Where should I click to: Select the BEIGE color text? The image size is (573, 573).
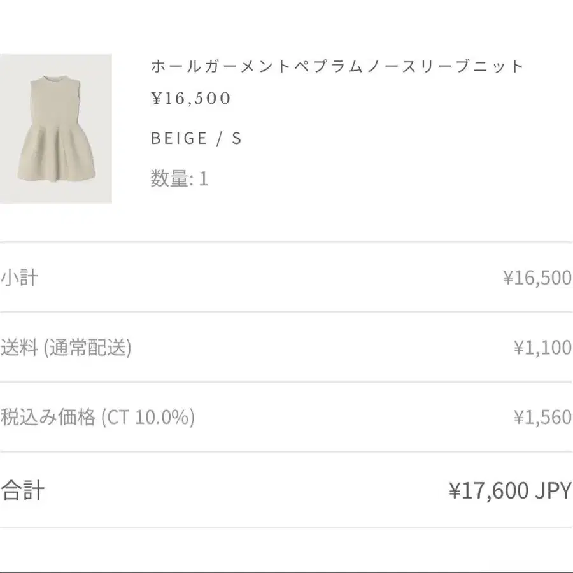click(179, 139)
